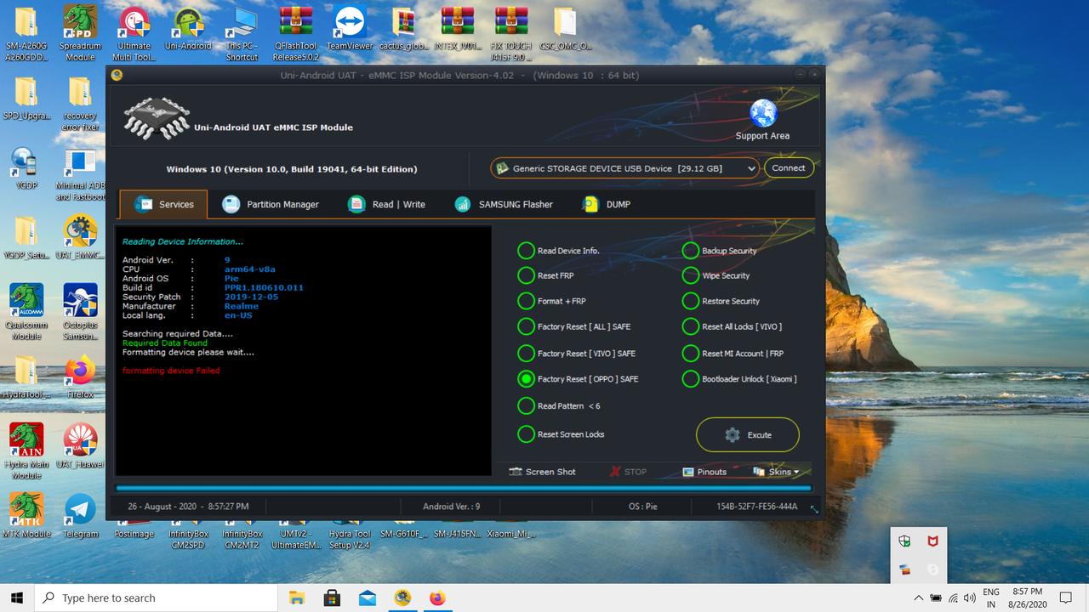Open Minimal ADB and Fastboot shortcut
The width and height of the screenshot is (1089, 612).
click(80, 174)
